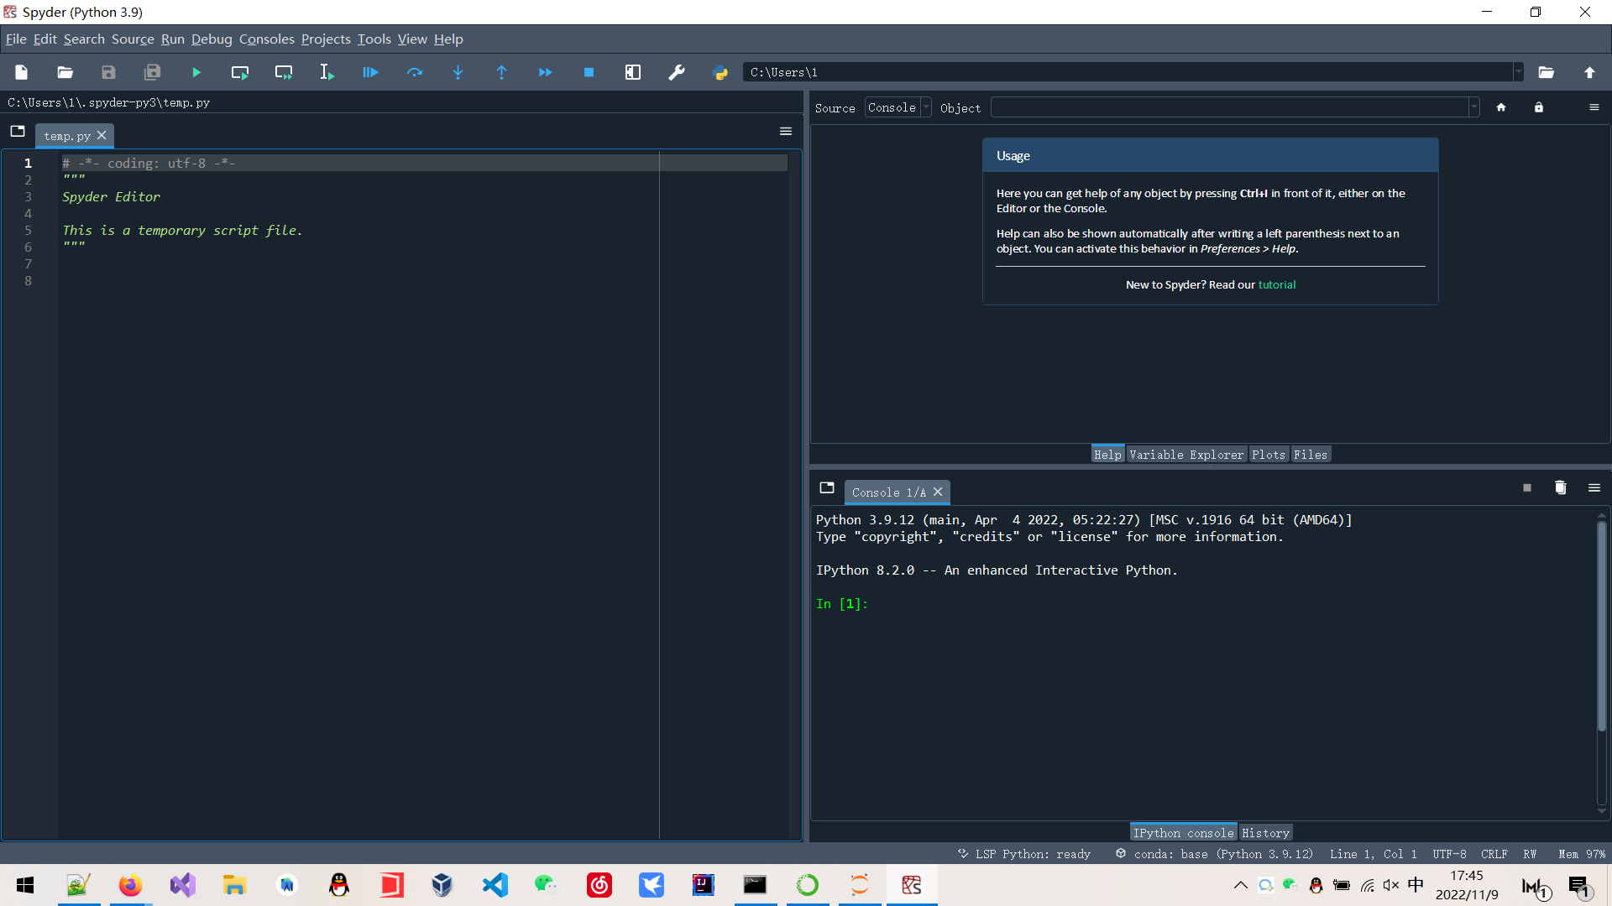Expand the working directory path dropdown

point(1518,73)
